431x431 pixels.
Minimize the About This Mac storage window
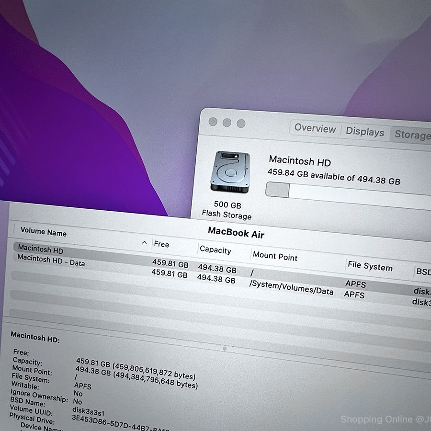pos(227,123)
